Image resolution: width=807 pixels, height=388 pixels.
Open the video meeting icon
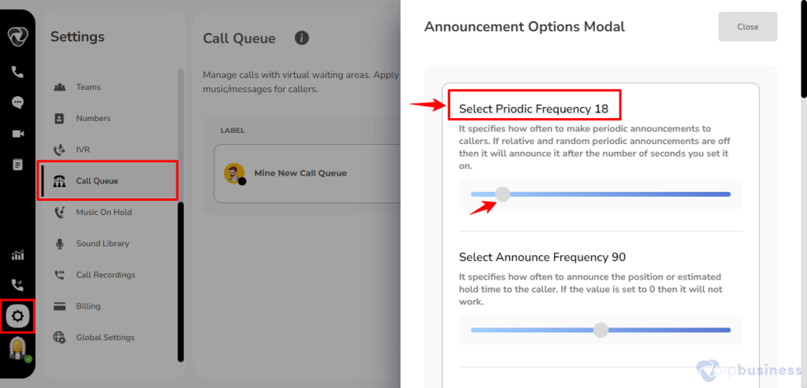[17, 134]
